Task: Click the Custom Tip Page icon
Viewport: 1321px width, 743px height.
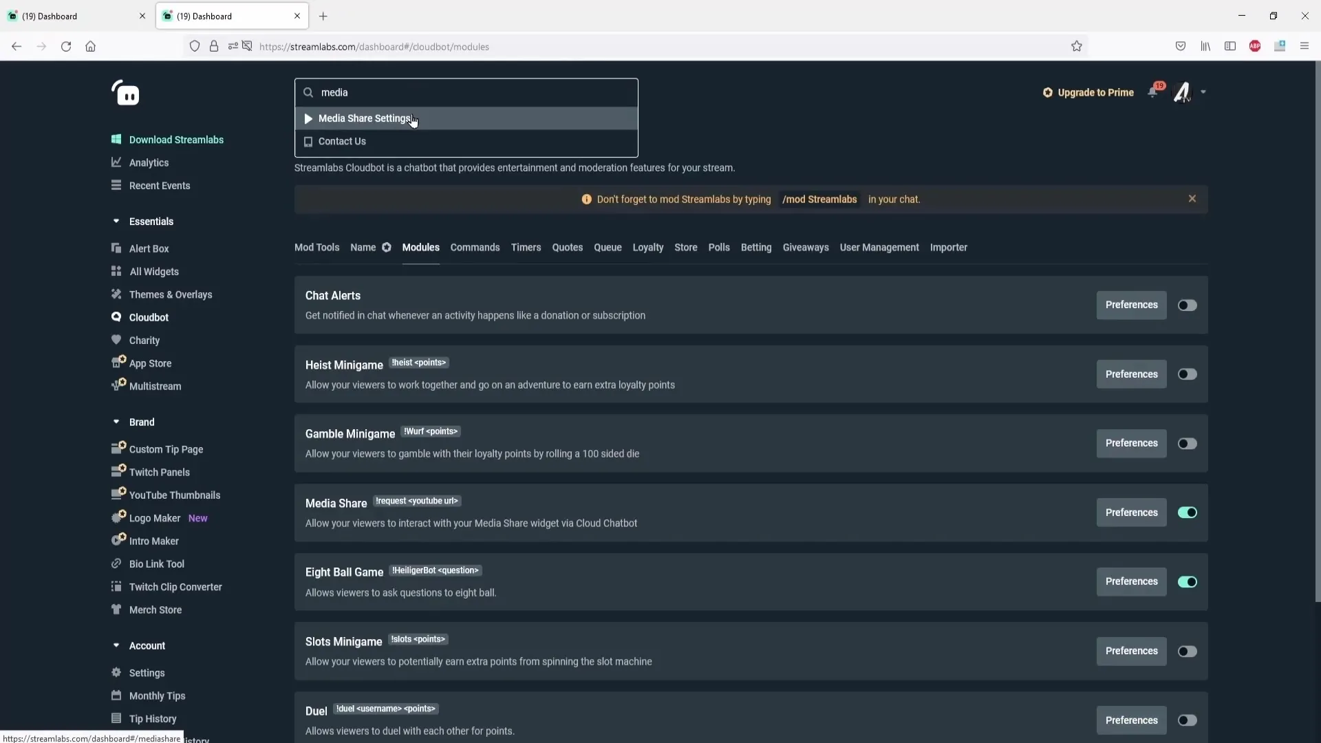Action: pos(118,448)
